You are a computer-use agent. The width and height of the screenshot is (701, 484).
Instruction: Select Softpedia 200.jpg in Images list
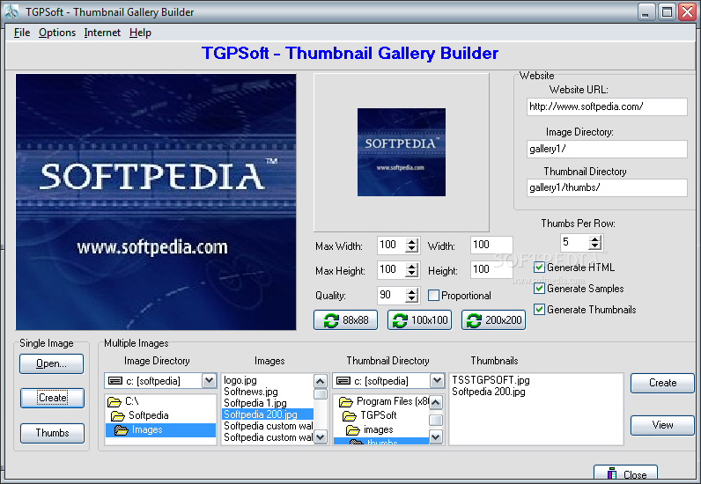pyautogui.click(x=268, y=414)
